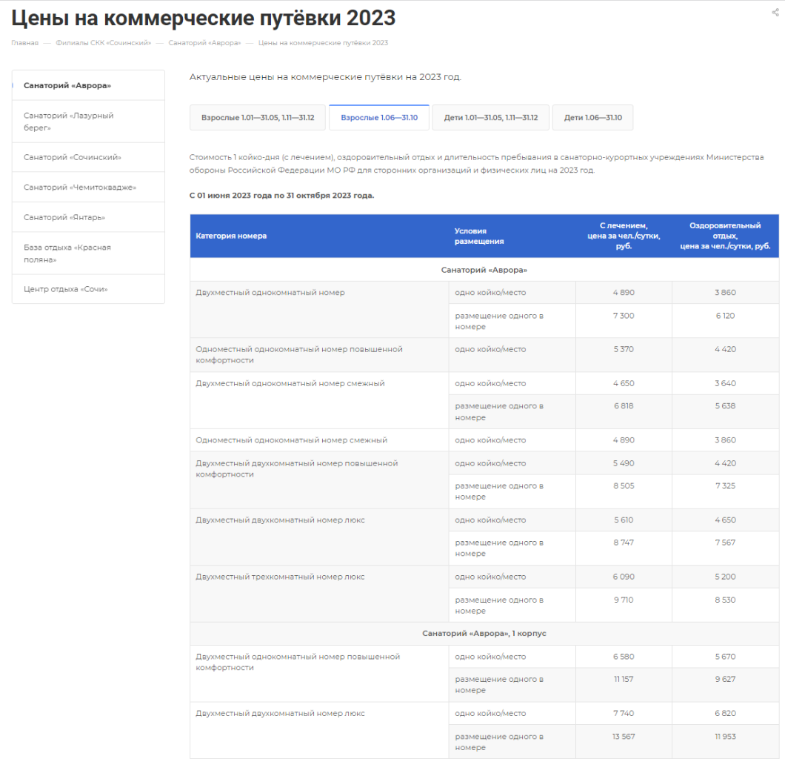Select the Взрослые 1.06—31.10 tab
Image resolution: width=785 pixels, height=759 pixels.
379,118
